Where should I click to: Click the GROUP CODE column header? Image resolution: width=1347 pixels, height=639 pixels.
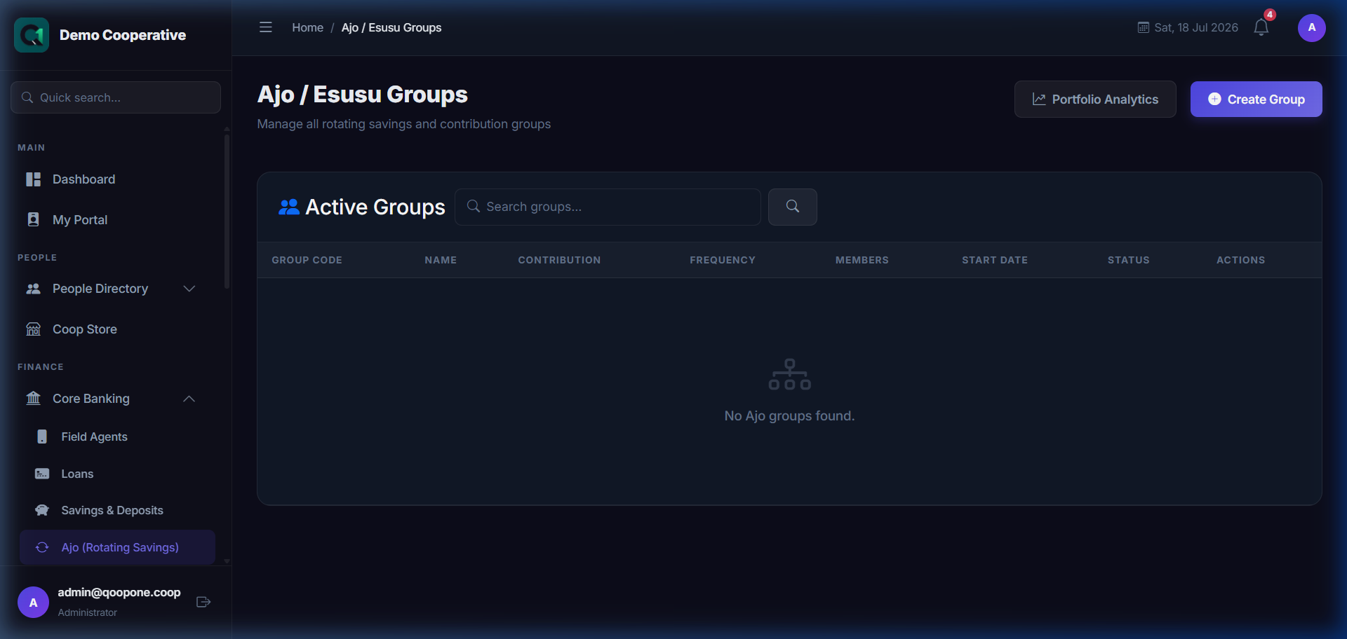307,260
